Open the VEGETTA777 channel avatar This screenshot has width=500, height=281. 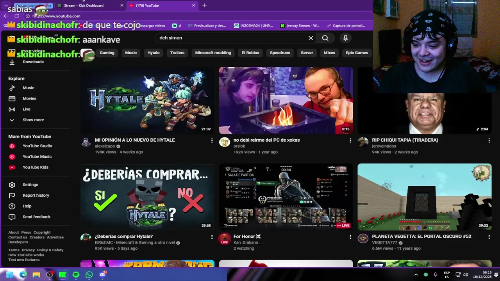(x=363, y=238)
